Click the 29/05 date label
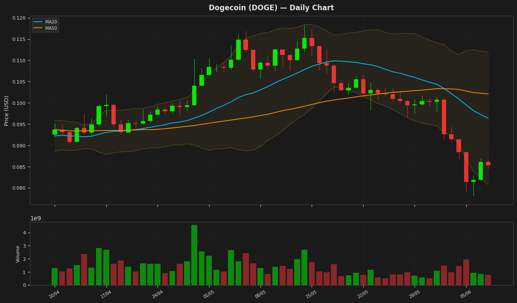Viewport: 517px width, 303px height. tap(415, 294)
